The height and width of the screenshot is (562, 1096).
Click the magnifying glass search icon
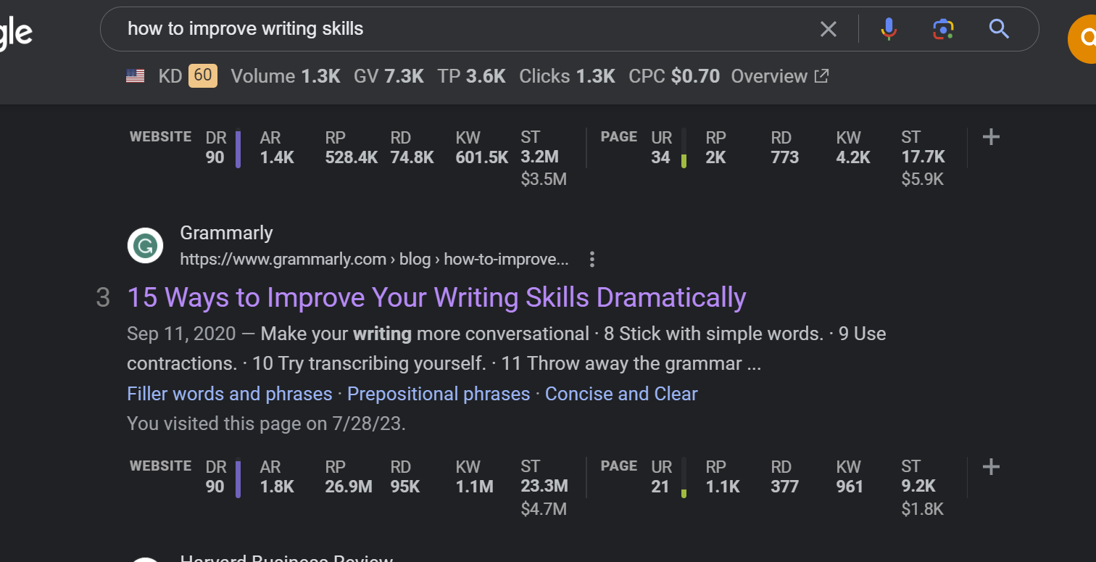click(999, 29)
